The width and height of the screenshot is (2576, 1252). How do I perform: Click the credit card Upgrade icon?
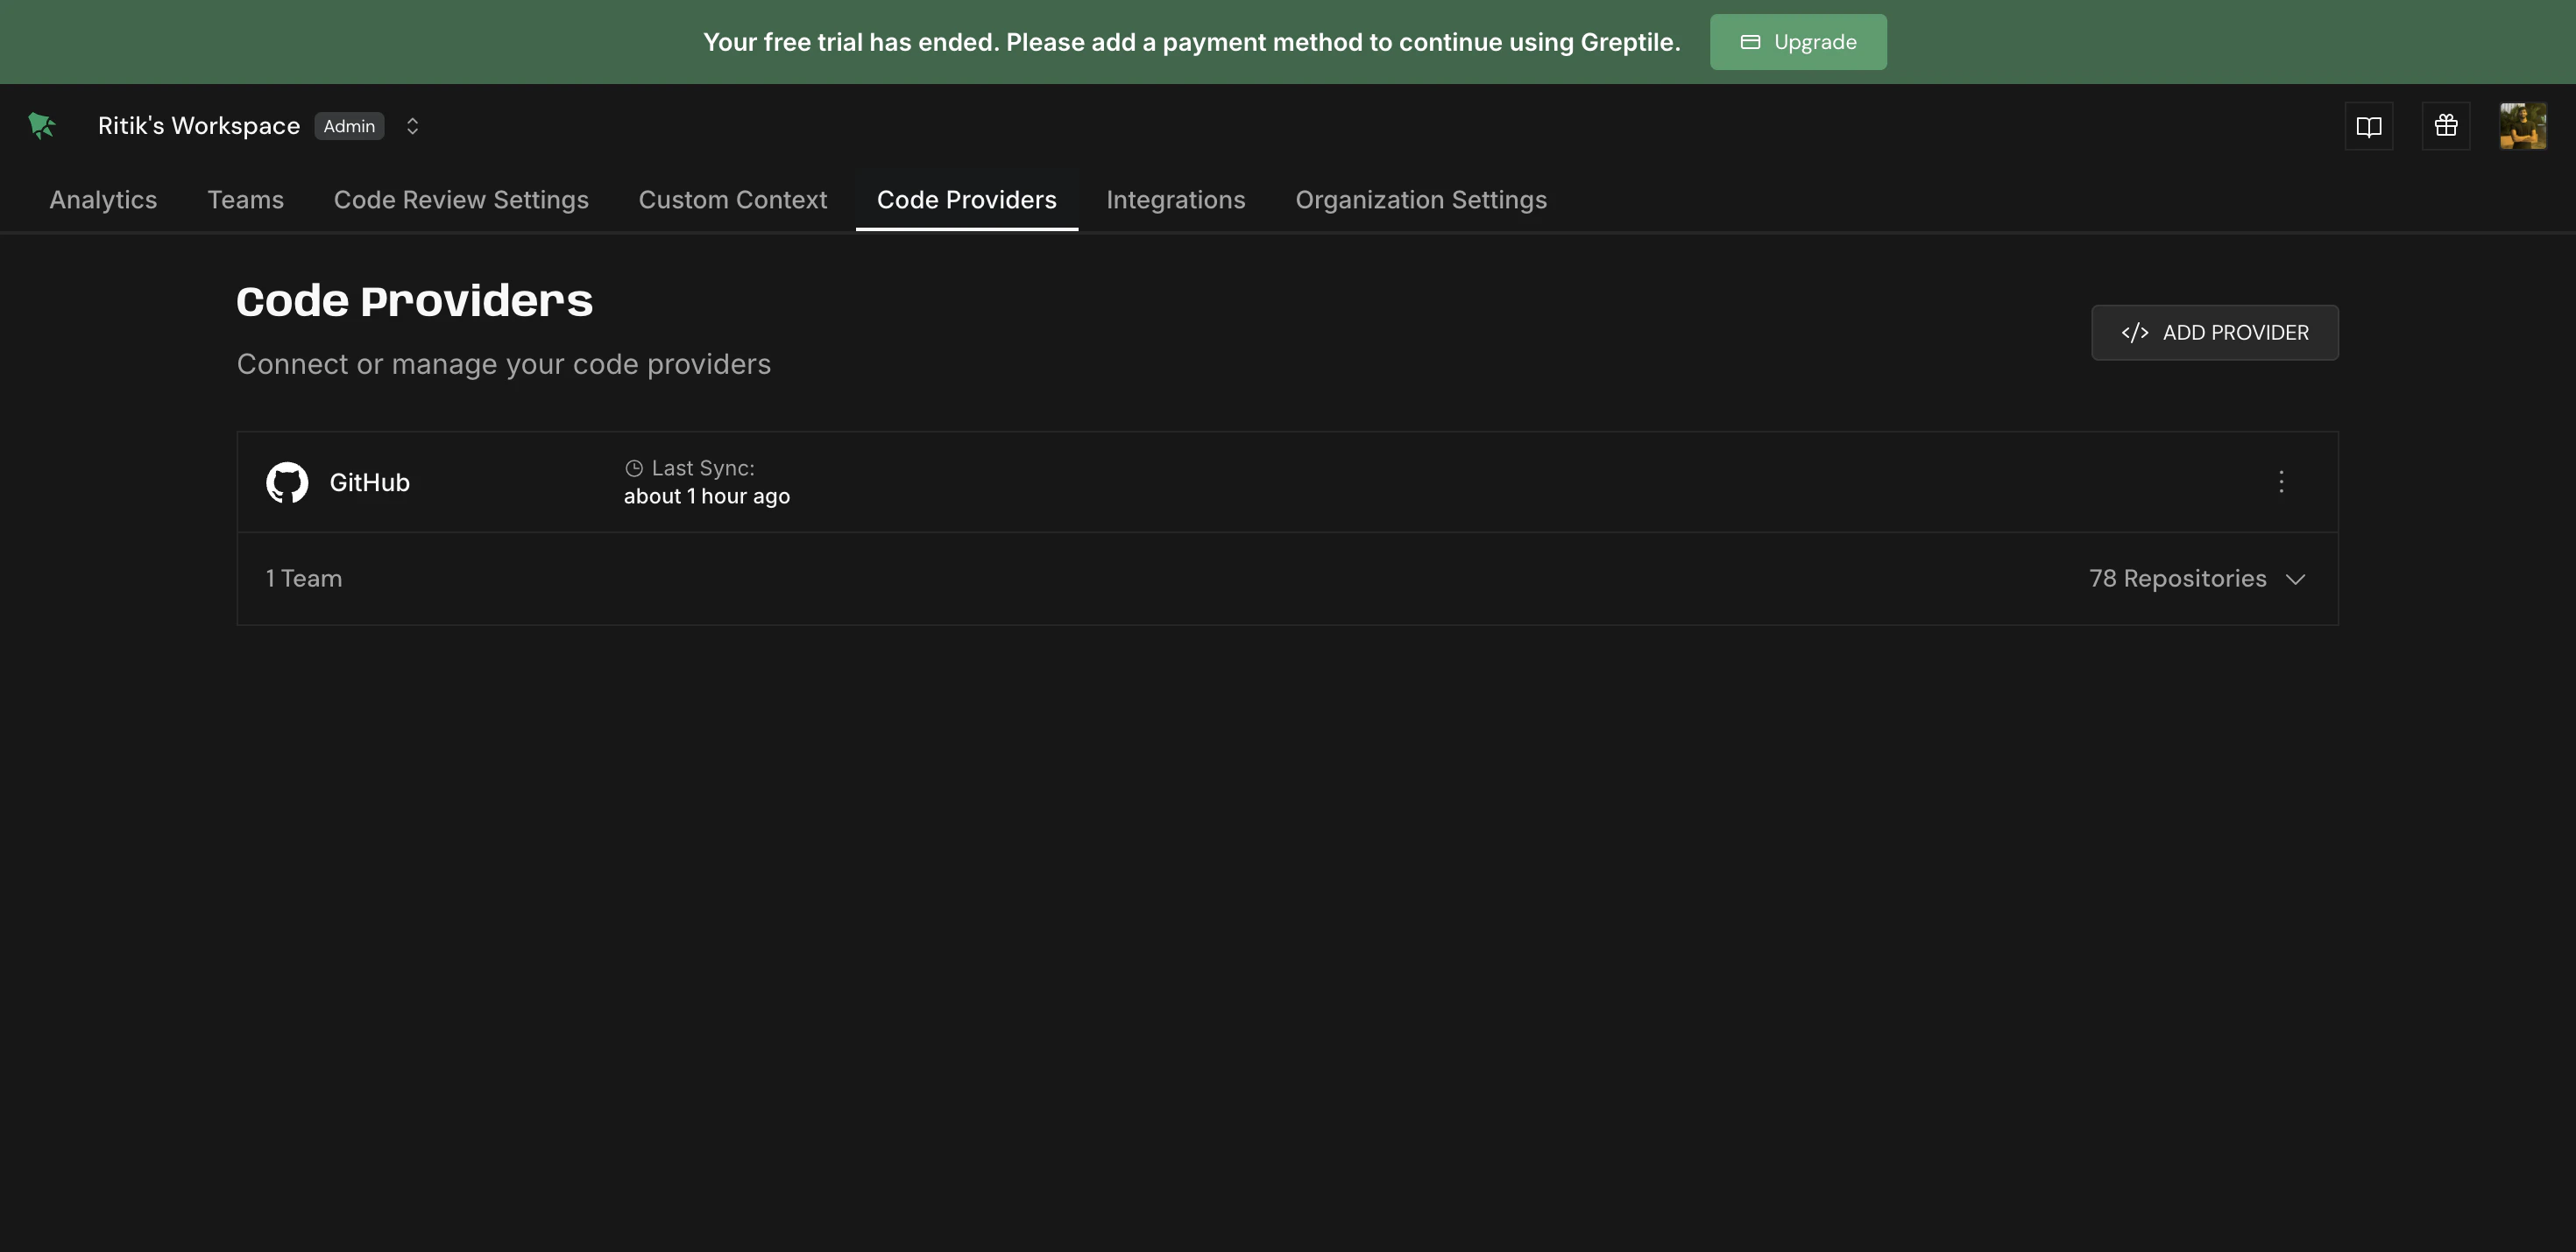[1751, 41]
